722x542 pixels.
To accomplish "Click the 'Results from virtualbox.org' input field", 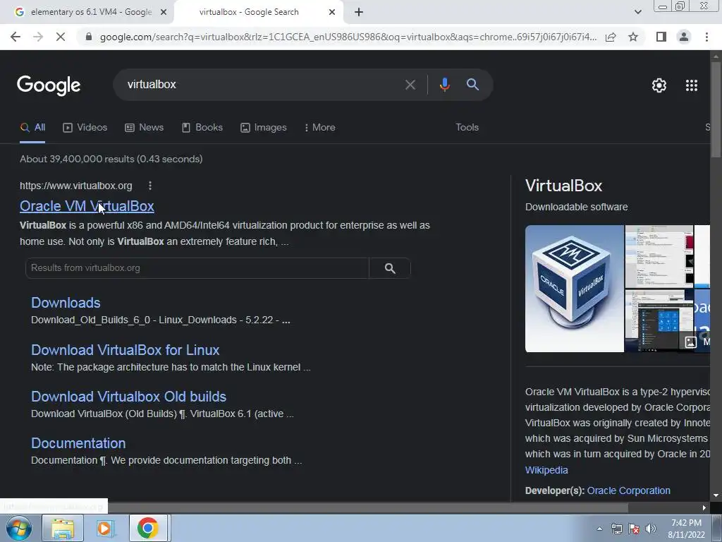I will tap(197, 268).
